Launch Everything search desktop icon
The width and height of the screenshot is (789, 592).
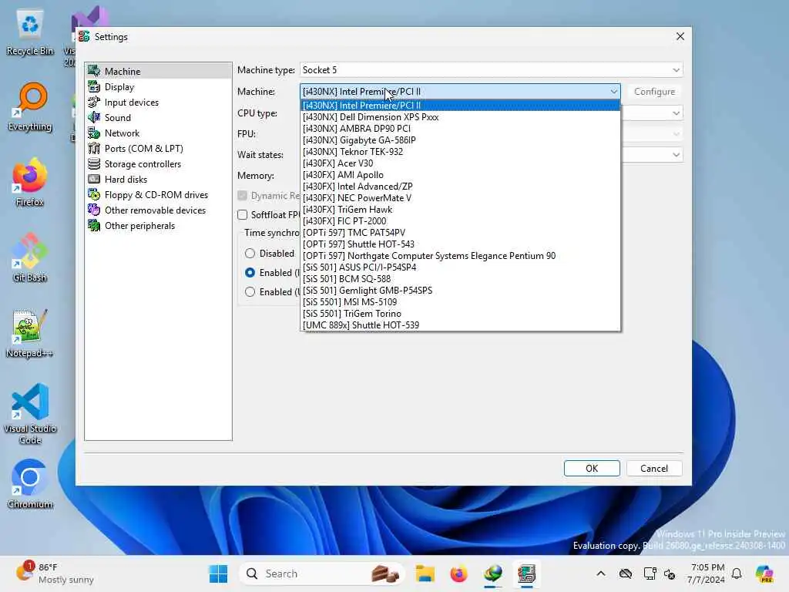(30, 107)
